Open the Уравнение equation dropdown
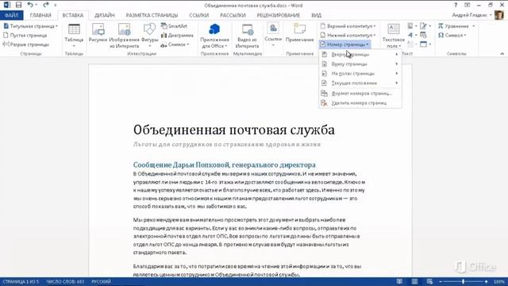Viewport: 508px width, 286px height. coord(456,26)
